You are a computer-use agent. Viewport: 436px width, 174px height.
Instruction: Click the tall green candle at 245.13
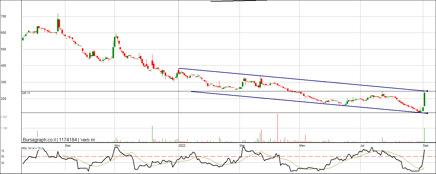(x=425, y=99)
